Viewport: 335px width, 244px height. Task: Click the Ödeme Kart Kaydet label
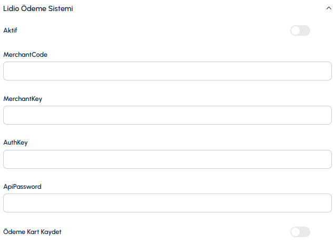tap(33, 231)
